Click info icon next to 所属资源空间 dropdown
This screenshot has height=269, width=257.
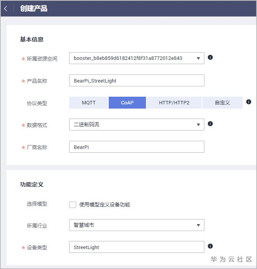pos(210,57)
